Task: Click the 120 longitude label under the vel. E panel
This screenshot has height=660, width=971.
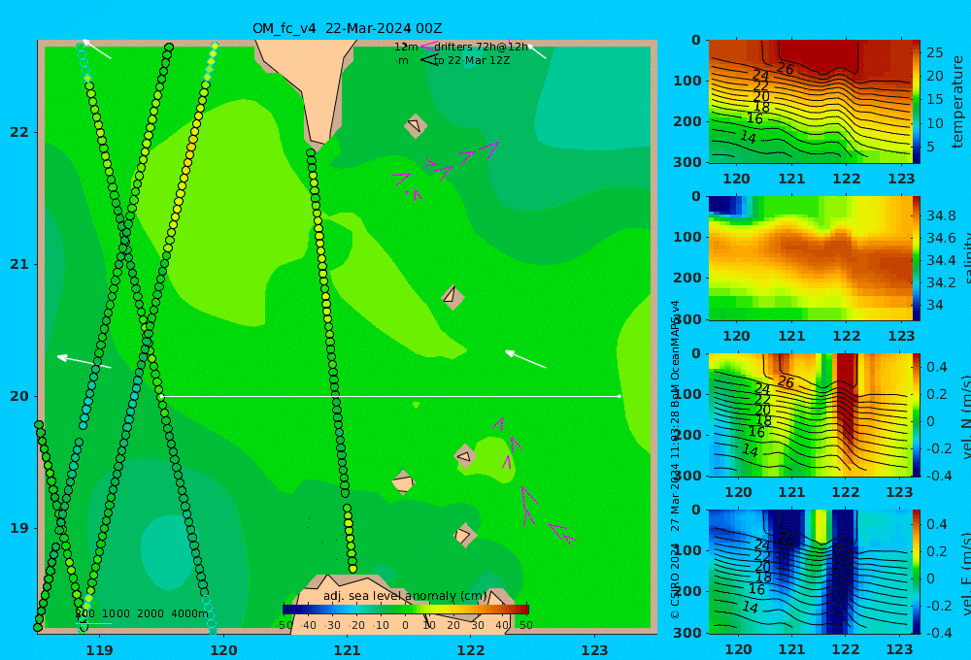Action: click(x=738, y=649)
